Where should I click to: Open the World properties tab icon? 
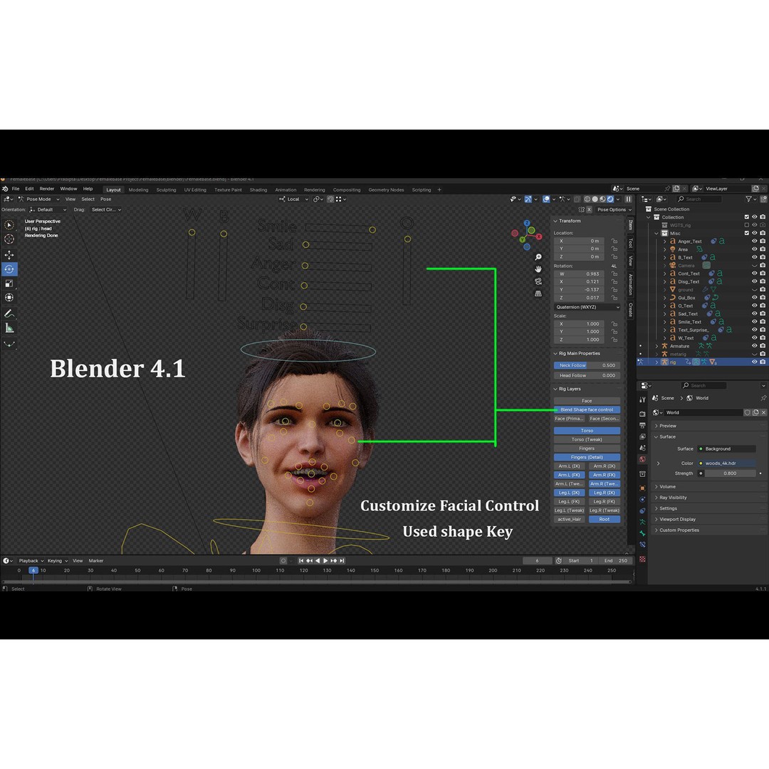pos(642,459)
